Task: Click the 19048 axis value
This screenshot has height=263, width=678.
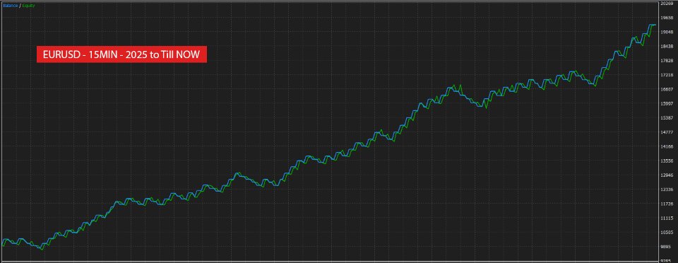Action: click(x=667, y=32)
